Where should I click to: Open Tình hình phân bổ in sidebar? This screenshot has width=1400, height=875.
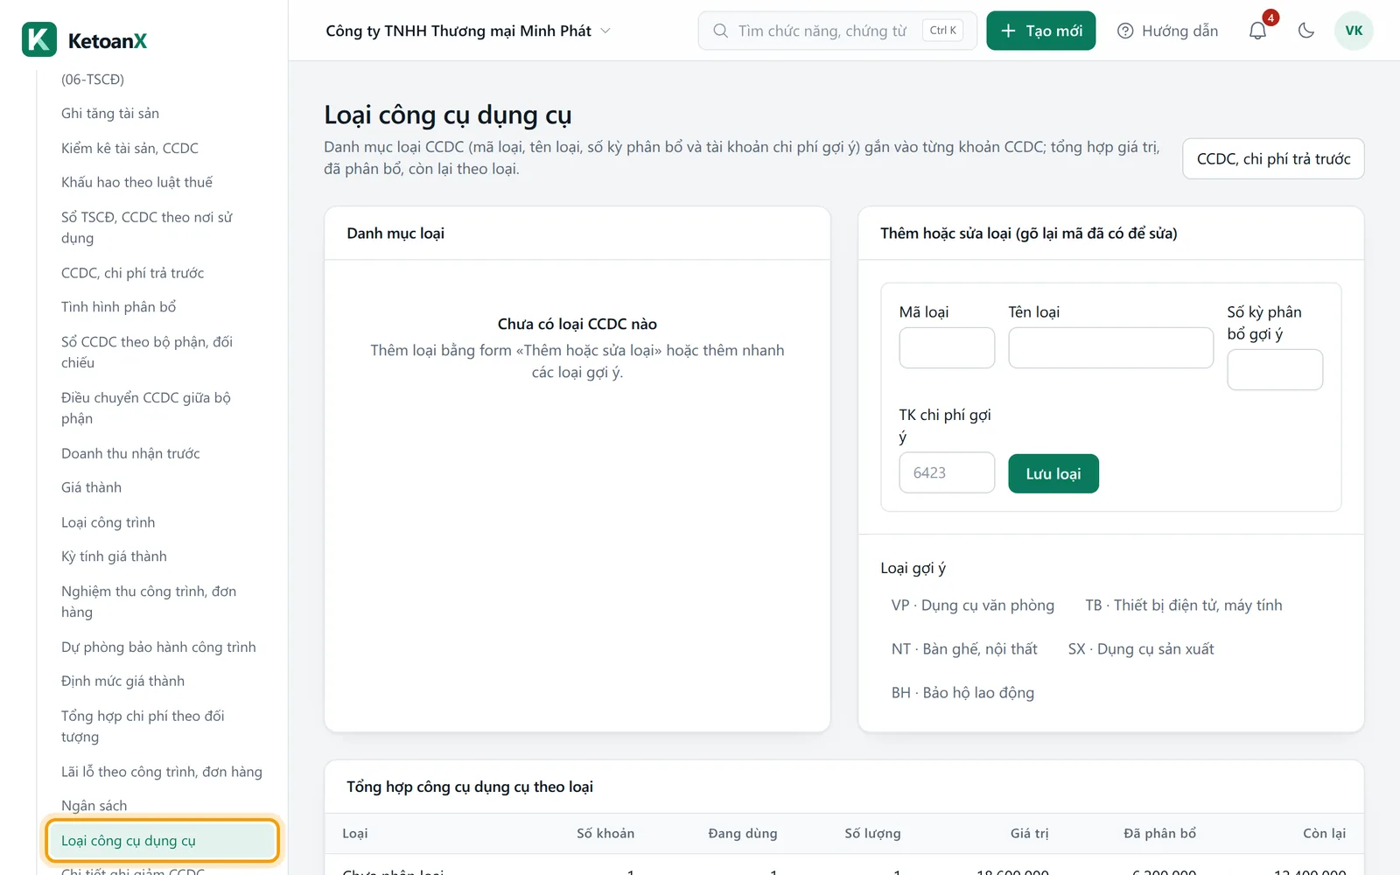[119, 307]
